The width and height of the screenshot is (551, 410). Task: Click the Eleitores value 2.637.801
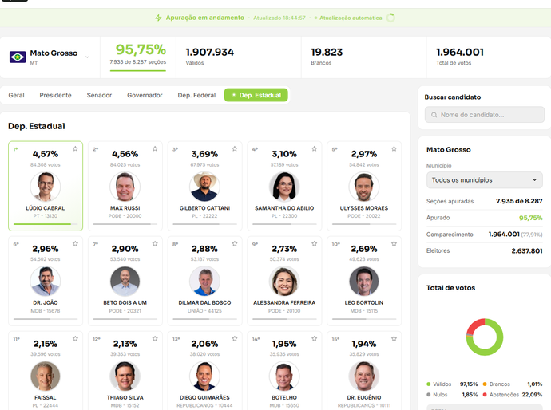coord(527,250)
